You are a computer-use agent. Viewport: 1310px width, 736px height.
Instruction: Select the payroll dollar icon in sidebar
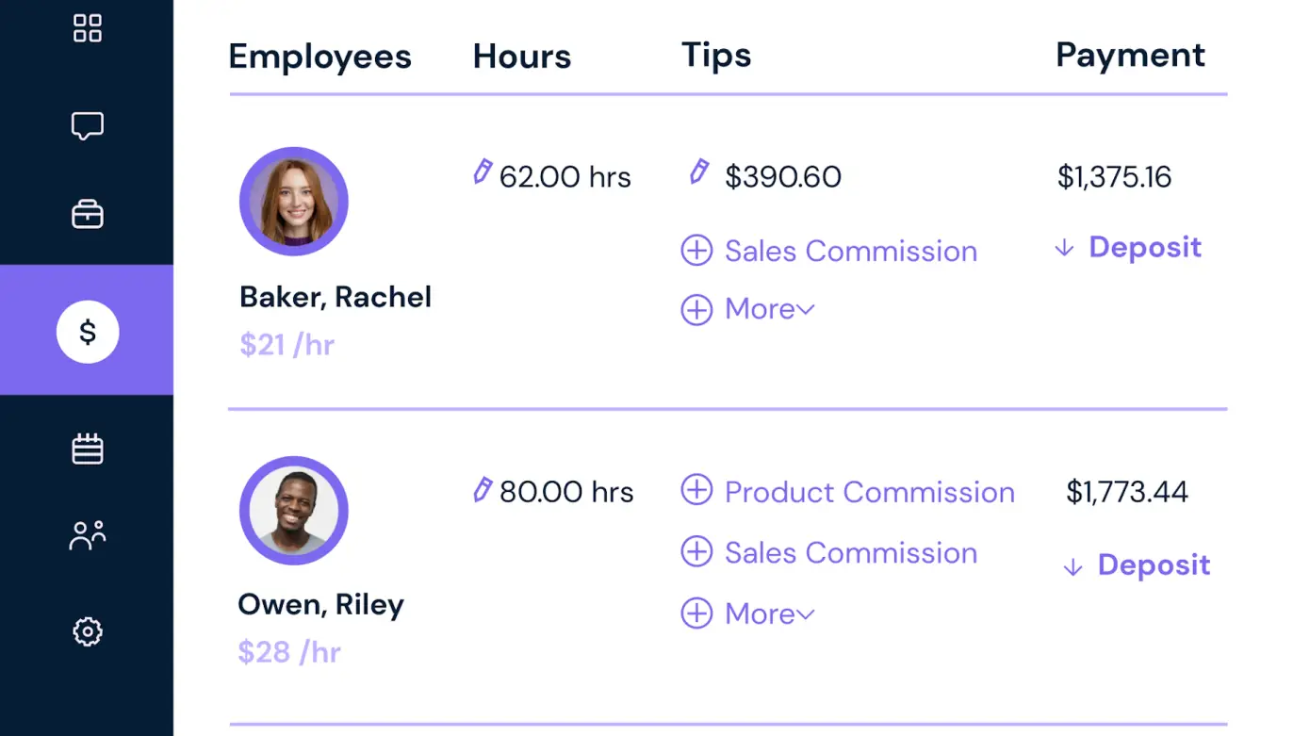(87, 332)
